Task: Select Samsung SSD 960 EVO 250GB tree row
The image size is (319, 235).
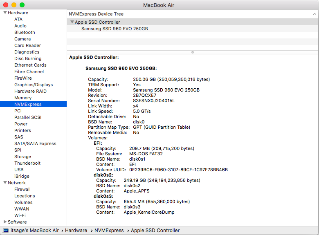Action: tap(193, 29)
